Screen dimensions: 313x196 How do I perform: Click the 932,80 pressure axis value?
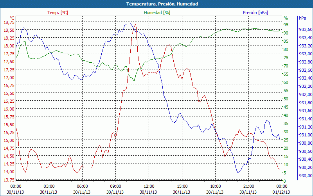coord(306,62)
